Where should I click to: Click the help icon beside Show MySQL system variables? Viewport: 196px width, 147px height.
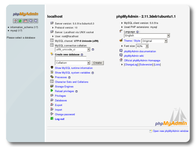pyautogui.click(x=92, y=73)
